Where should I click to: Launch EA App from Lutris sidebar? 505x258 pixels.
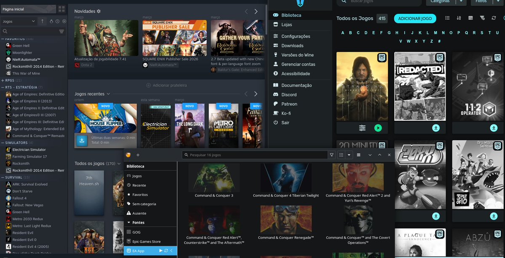click(x=161, y=250)
